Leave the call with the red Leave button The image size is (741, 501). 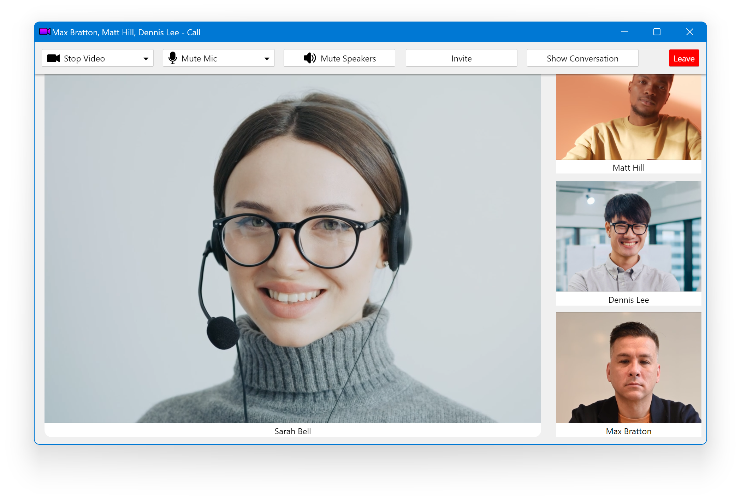[683, 58]
